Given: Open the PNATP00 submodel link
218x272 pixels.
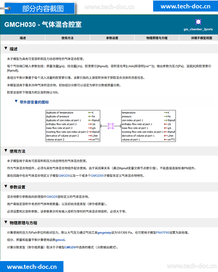Looking at the screenshot, I should [163, 233].
